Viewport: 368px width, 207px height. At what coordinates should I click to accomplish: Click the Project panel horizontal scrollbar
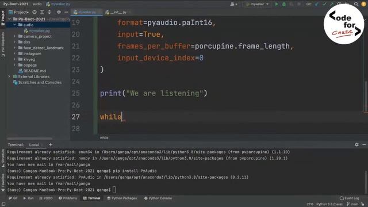point(29,139)
